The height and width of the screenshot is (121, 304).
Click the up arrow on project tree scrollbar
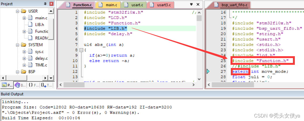click(51, 11)
